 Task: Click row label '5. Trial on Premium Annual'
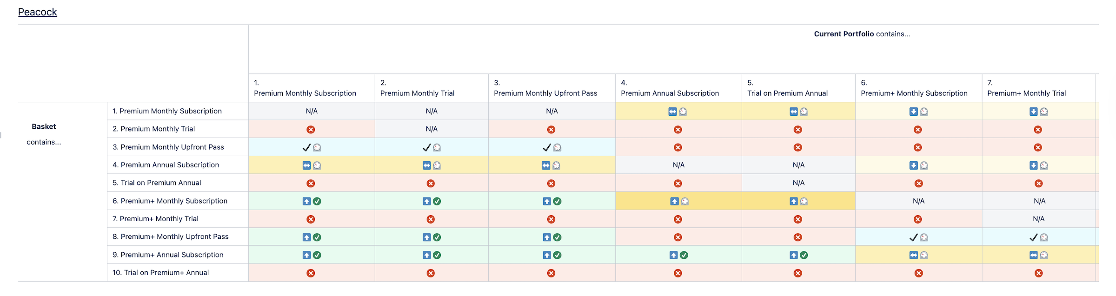pos(157,183)
